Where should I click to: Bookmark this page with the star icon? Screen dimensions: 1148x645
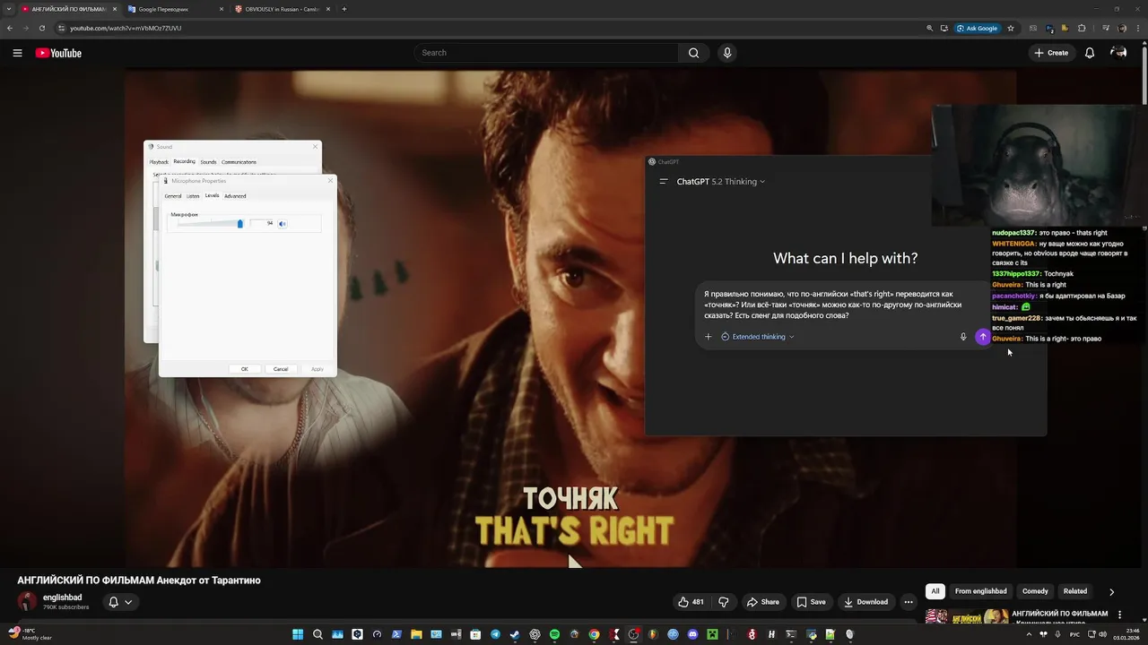pos(1011,28)
